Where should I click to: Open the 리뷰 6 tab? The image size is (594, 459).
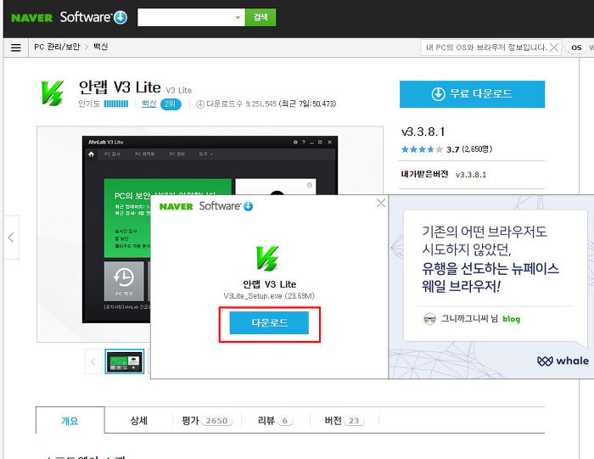[276, 420]
